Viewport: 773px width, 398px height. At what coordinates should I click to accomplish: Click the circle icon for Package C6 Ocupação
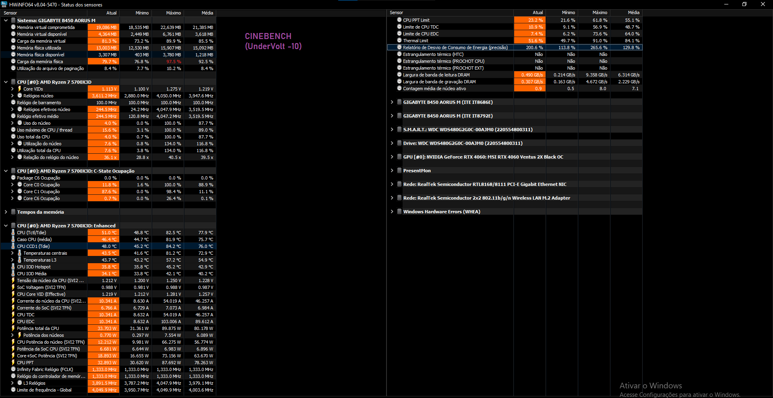click(x=13, y=178)
